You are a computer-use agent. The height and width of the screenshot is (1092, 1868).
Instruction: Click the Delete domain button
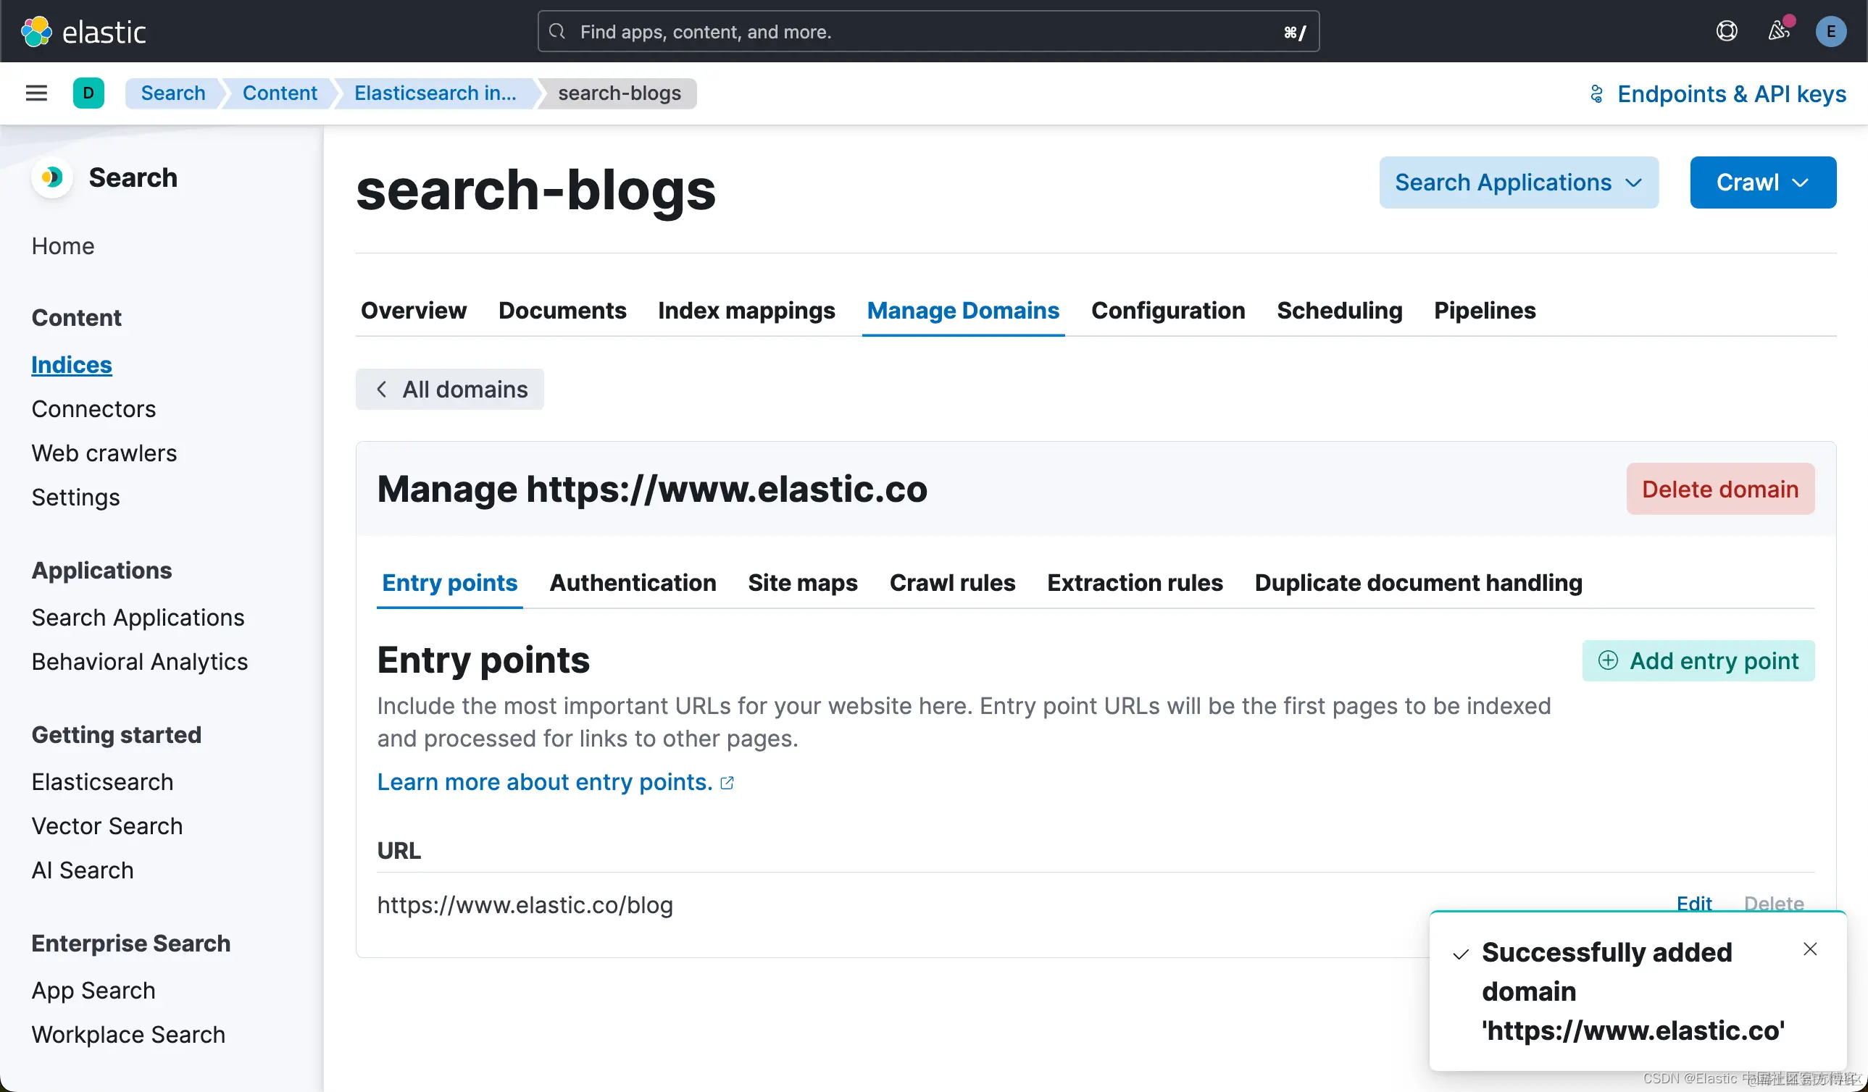(1719, 489)
